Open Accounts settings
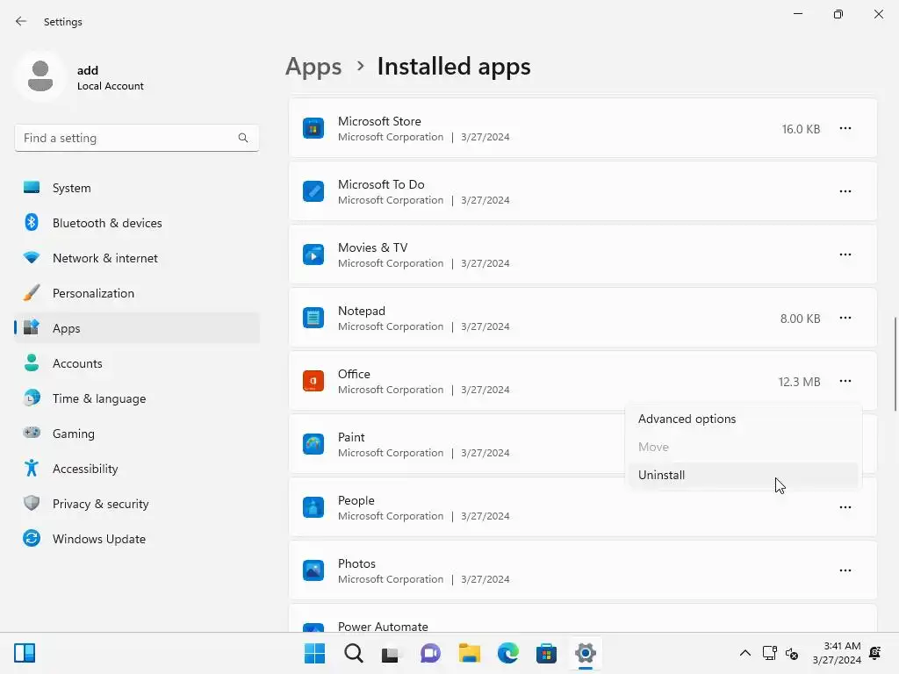Viewport: 899px width, 674px height. (x=137, y=363)
